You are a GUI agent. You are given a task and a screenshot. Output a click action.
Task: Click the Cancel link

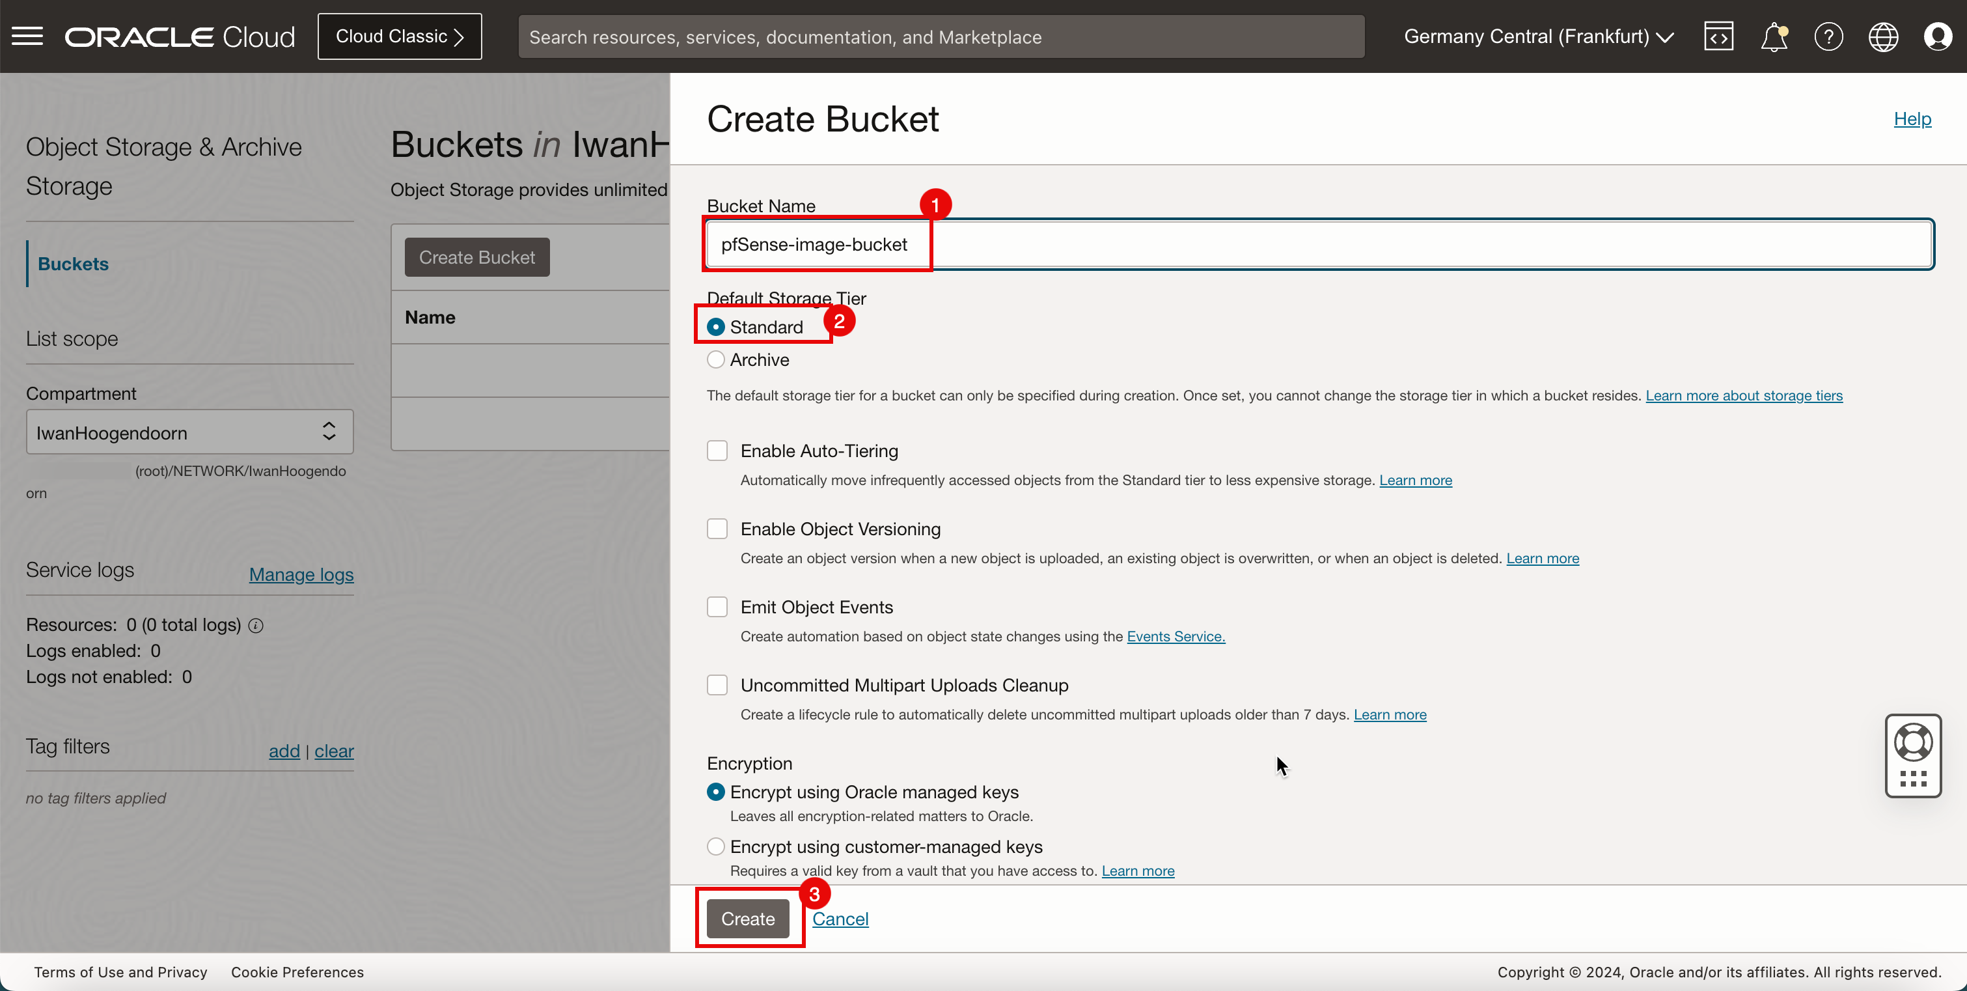point(840,919)
